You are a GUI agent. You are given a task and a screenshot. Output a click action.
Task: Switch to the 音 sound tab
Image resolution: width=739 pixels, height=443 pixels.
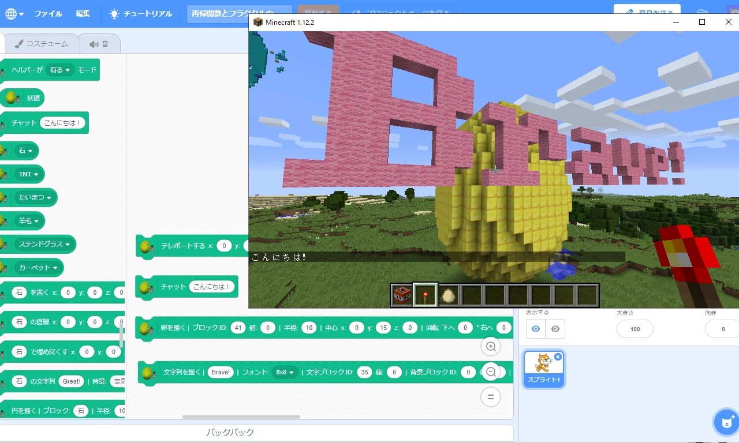point(99,44)
